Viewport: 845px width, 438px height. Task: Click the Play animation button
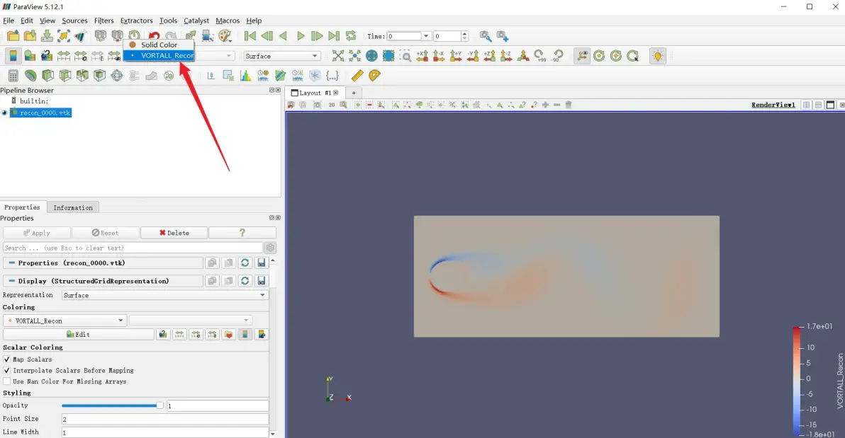(301, 36)
